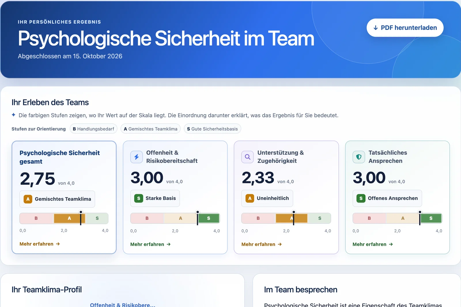Click the orange A badge next to Gemischtes Teamklima

coord(28,199)
